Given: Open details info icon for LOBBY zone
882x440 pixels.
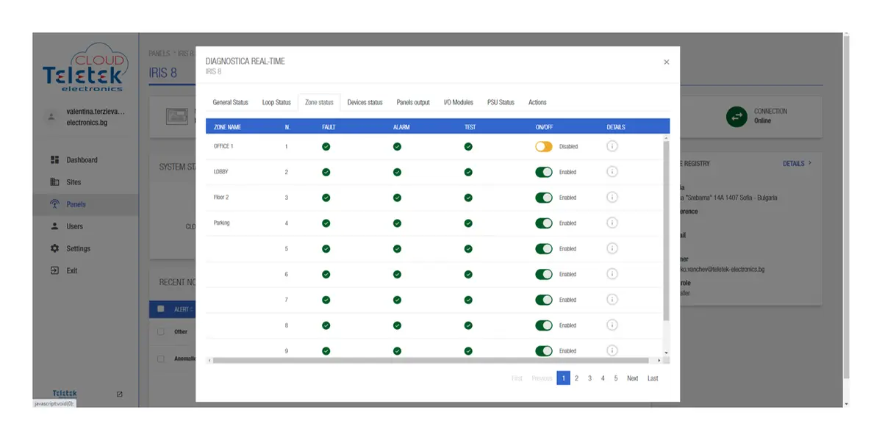Looking at the screenshot, I should [x=612, y=172].
